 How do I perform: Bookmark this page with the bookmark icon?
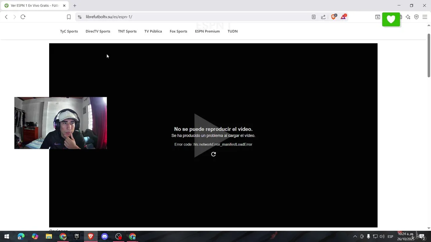69,17
